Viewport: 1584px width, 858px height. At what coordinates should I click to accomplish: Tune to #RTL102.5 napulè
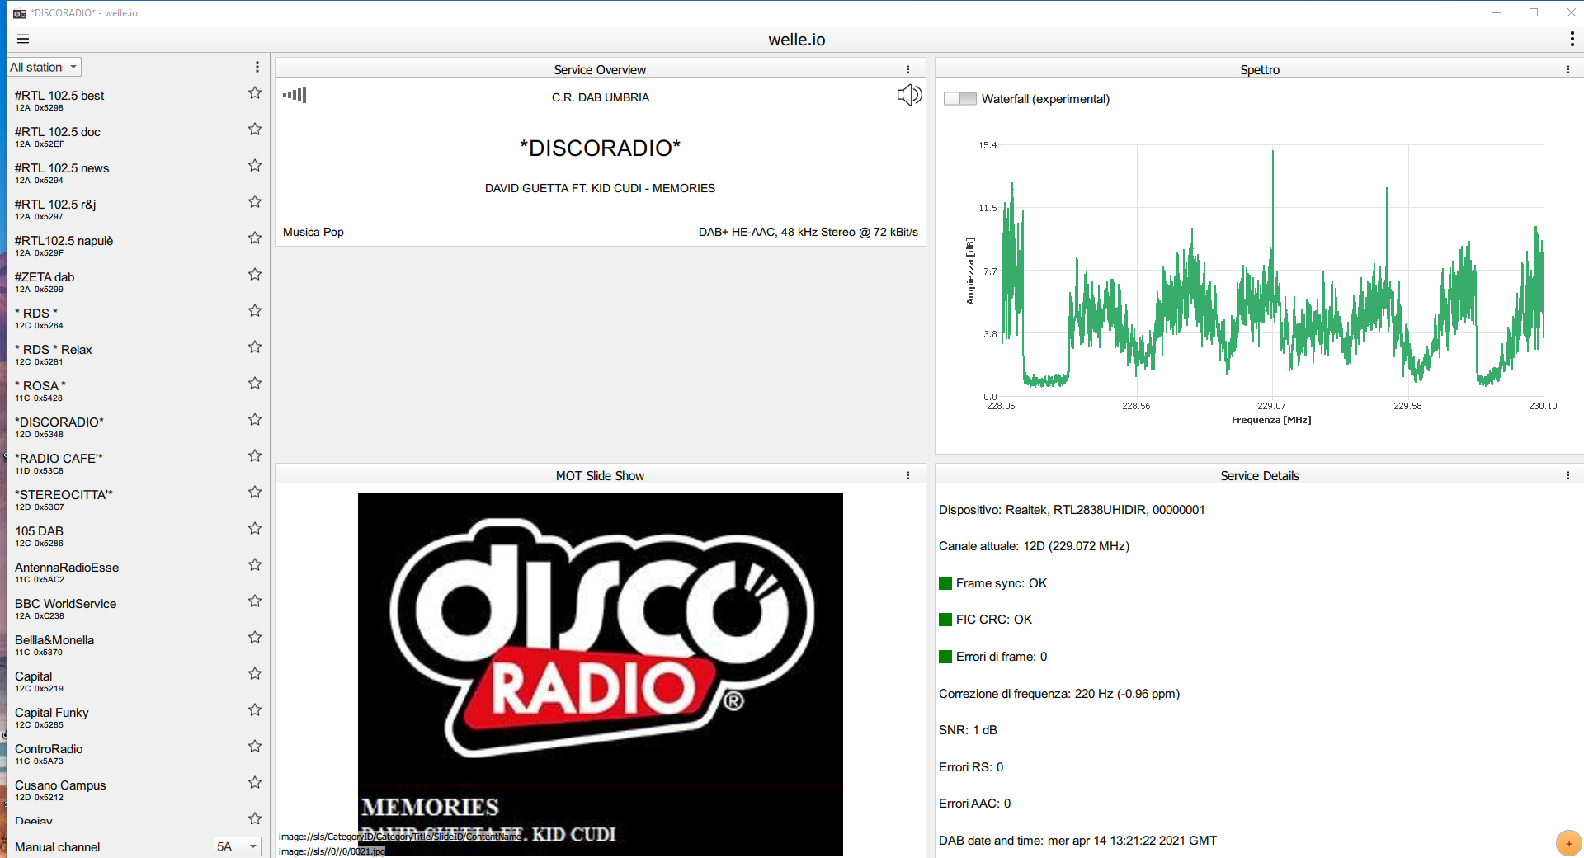(x=124, y=245)
